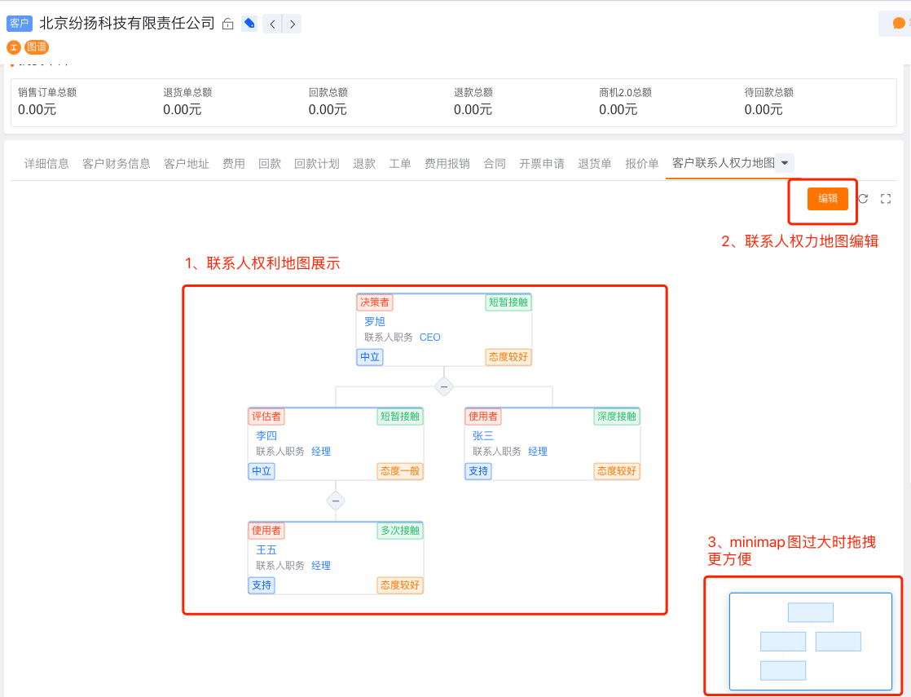Click the 多次接触 tag

pyautogui.click(x=400, y=530)
